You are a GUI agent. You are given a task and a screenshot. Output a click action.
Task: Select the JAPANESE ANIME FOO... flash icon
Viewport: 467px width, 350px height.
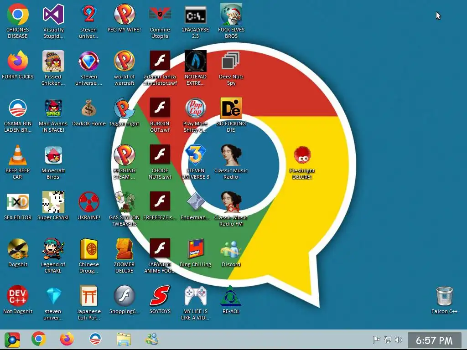(160, 248)
